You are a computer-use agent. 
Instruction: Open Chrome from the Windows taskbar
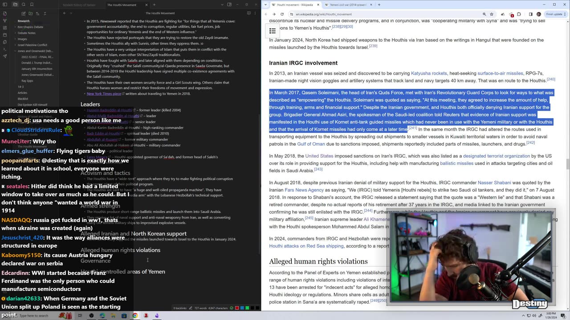click(135, 316)
